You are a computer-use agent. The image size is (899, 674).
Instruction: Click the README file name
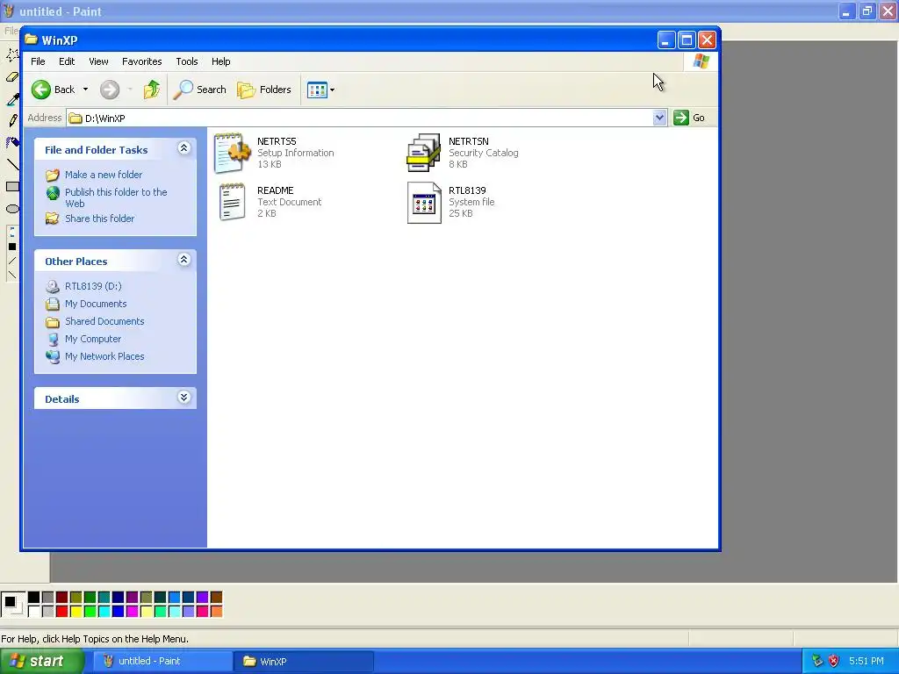pos(275,190)
